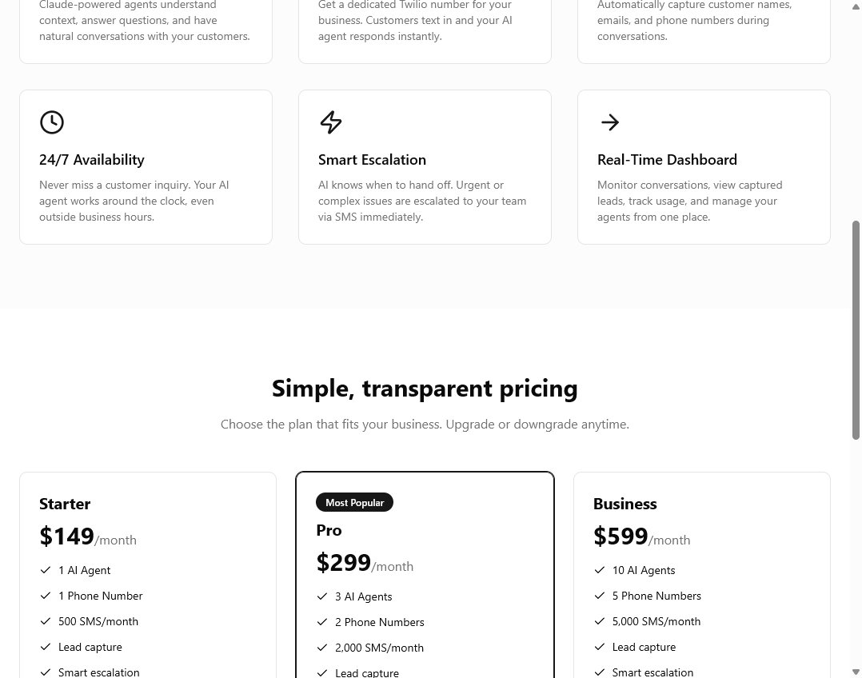
Task: Click the Pro plan title
Action: tap(329, 530)
